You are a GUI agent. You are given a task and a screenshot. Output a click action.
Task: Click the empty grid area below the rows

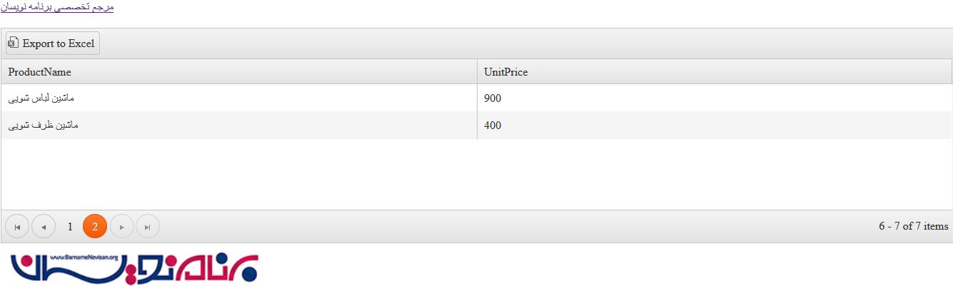[476, 175]
